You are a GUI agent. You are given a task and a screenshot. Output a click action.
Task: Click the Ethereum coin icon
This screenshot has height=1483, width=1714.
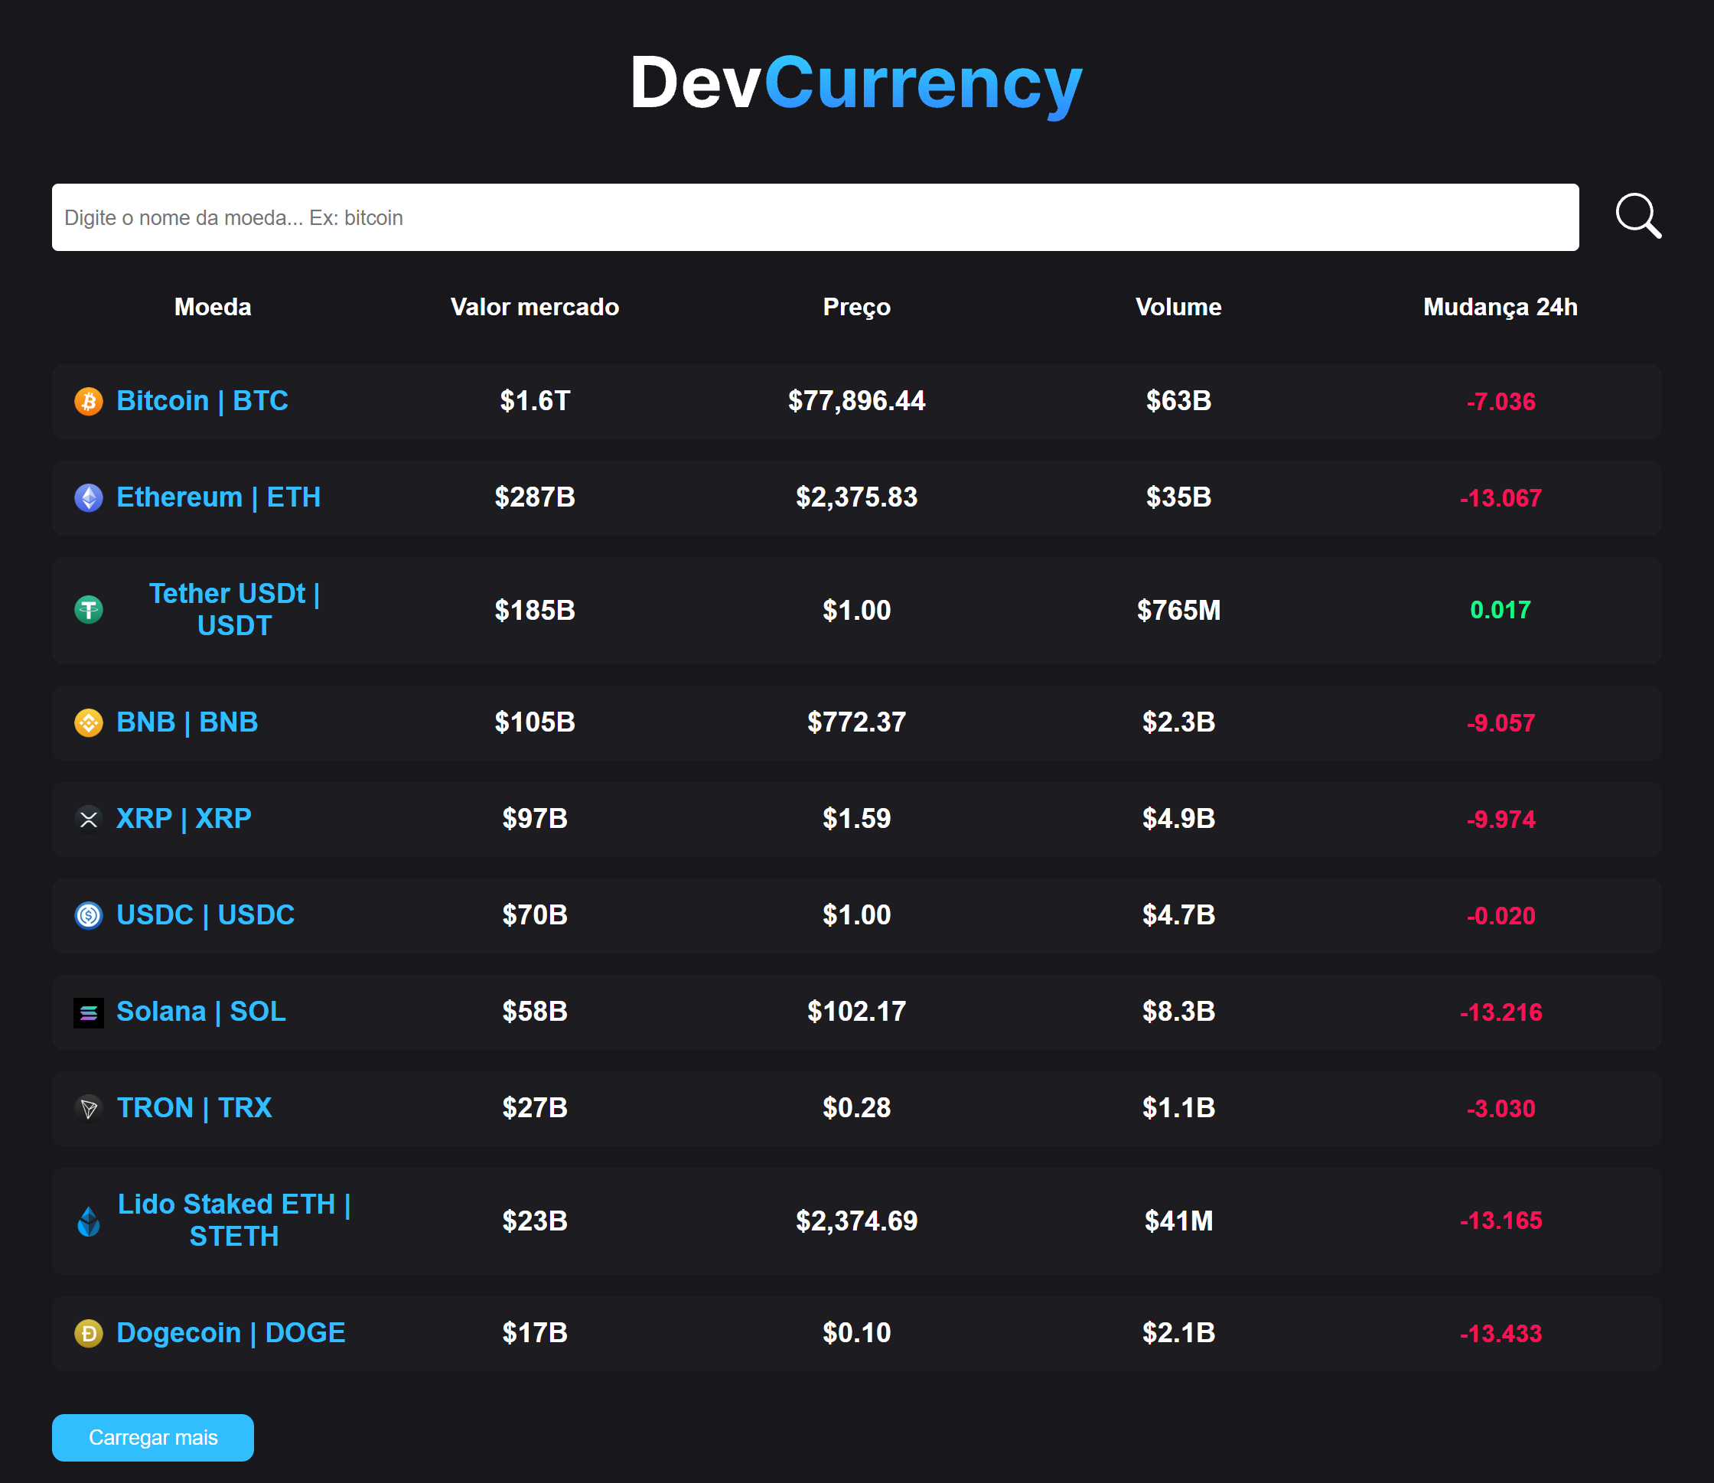click(89, 497)
